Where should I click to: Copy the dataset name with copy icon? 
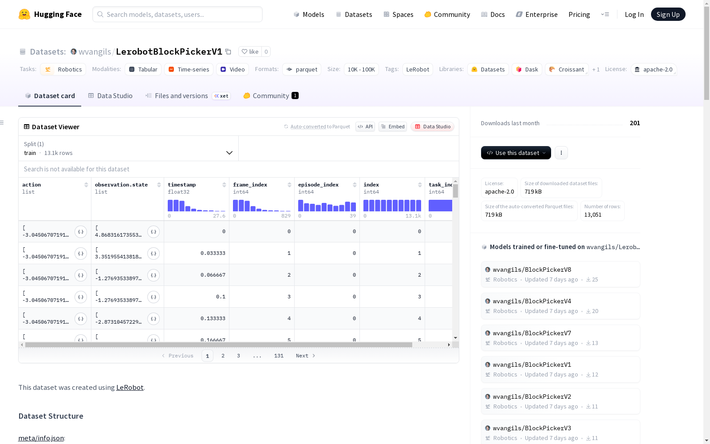[228, 52]
